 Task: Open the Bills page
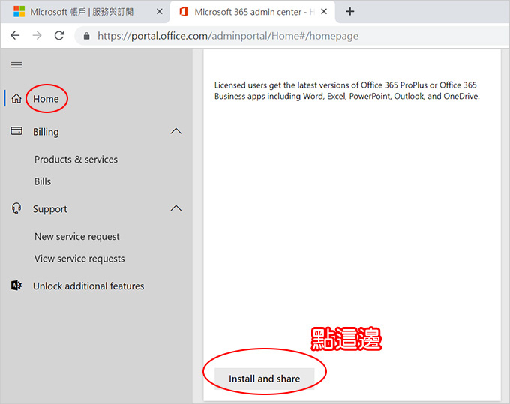pos(43,181)
